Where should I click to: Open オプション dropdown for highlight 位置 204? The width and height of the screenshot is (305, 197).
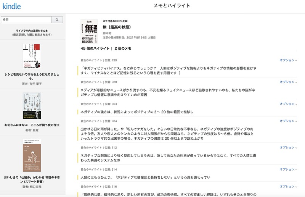pos(288,121)
